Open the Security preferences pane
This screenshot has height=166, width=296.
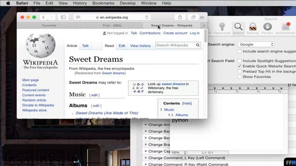coord(253,29)
